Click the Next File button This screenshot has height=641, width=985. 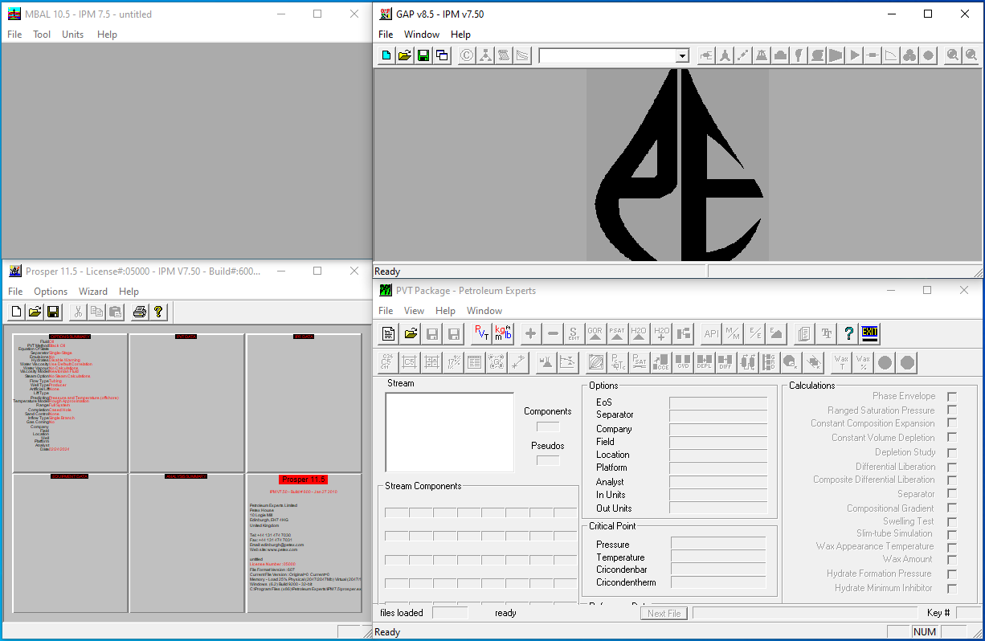click(664, 614)
